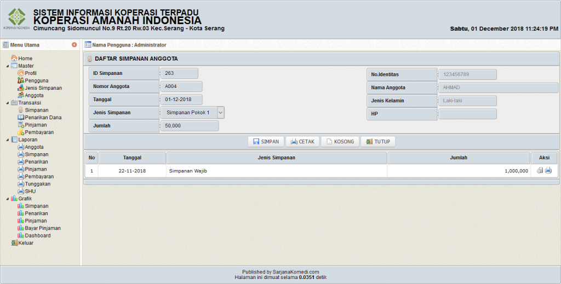Collapse the Menu Utama side panel

74,45
